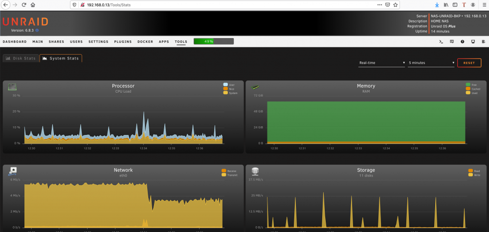Click the UNRAID logo
This screenshot has height=232, width=489.
25,22
